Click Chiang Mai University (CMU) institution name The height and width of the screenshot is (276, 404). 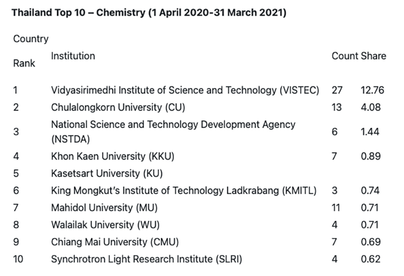pyautogui.click(x=115, y=242)
